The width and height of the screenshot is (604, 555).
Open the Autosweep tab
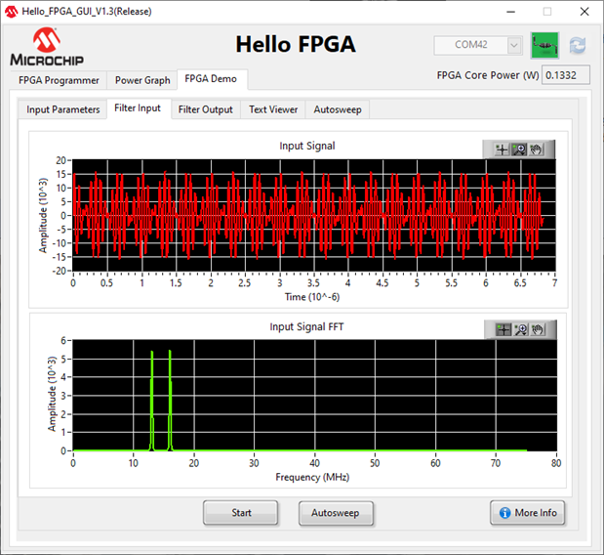(338, 109)
